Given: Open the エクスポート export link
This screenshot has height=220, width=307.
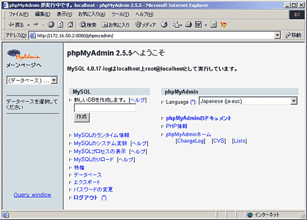Looking at the screenshot, I should (87, 182).
